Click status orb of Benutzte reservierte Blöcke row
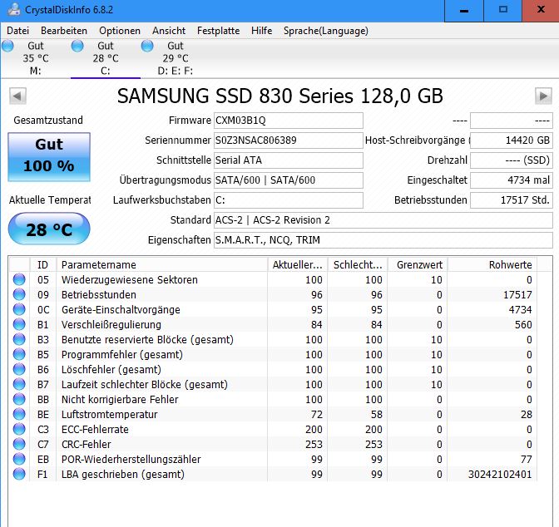This screenshot has width=559, height=527. point(19,339)
